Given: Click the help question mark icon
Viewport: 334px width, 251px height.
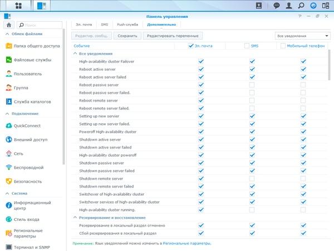Looking at the screenshot, I should tap(300, 16).
